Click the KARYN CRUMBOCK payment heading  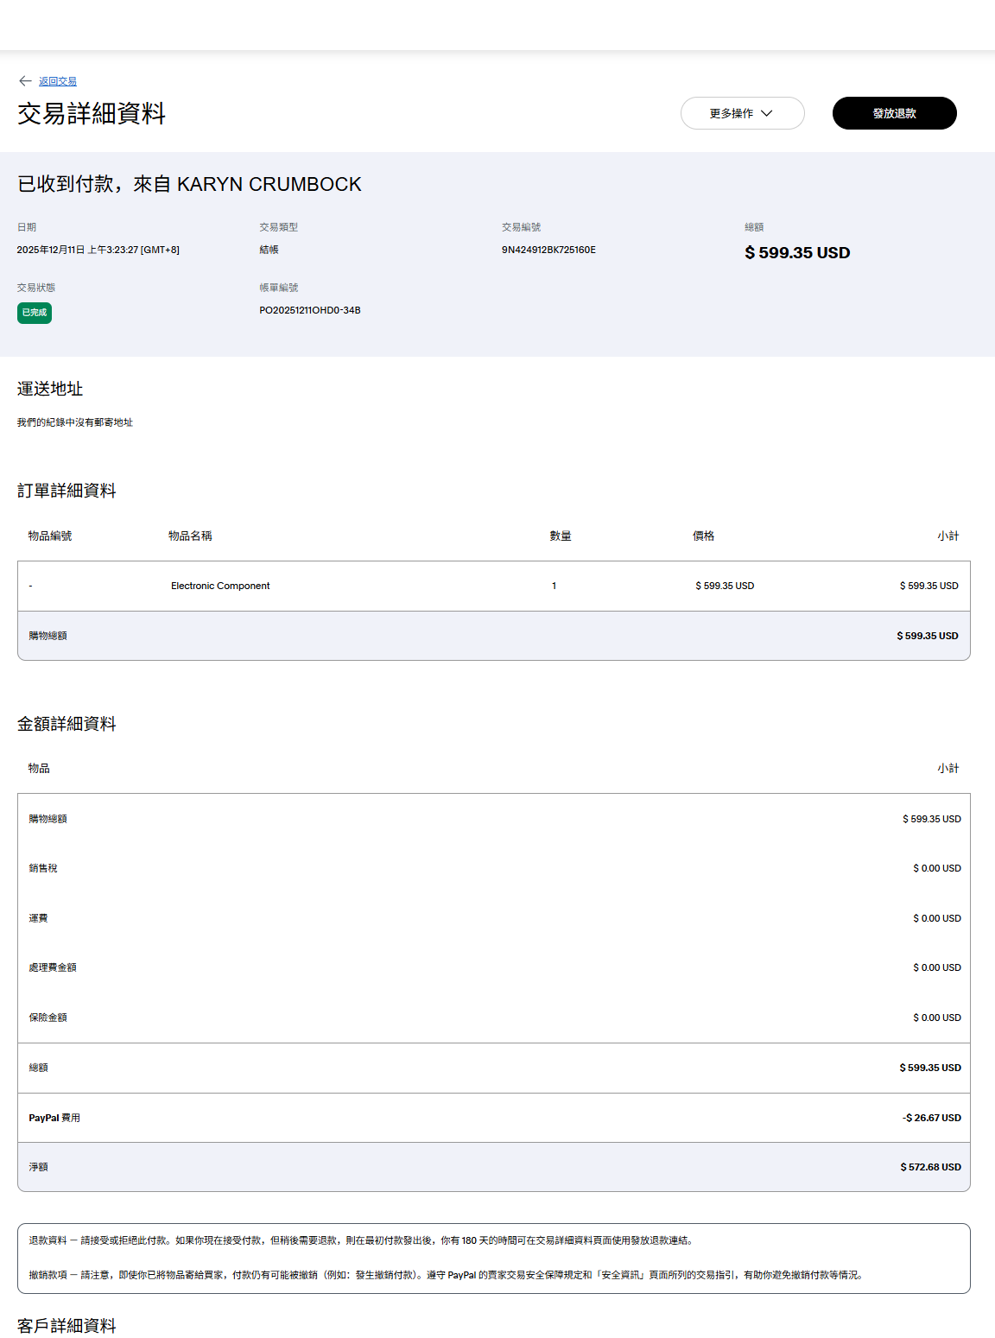(x=189, y=184)
